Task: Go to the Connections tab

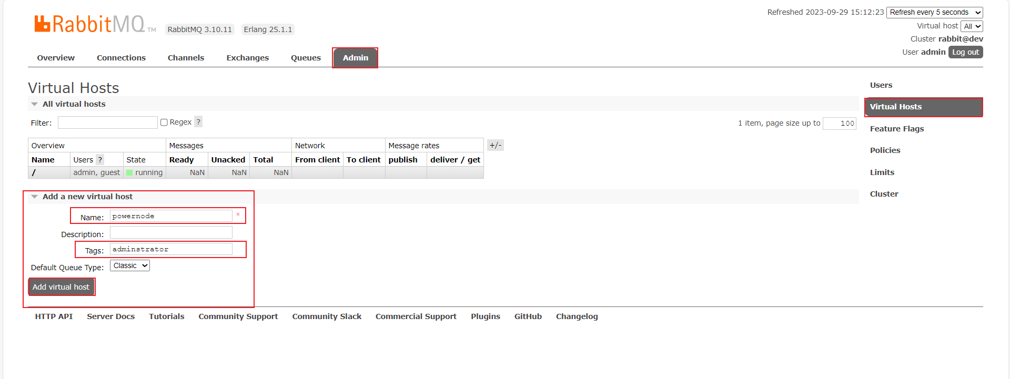Action: click(x=121, y=58)
